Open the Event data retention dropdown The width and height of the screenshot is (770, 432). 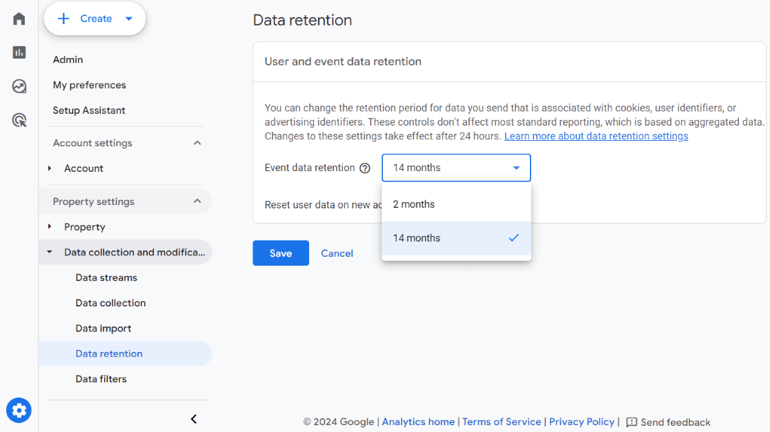456,168
